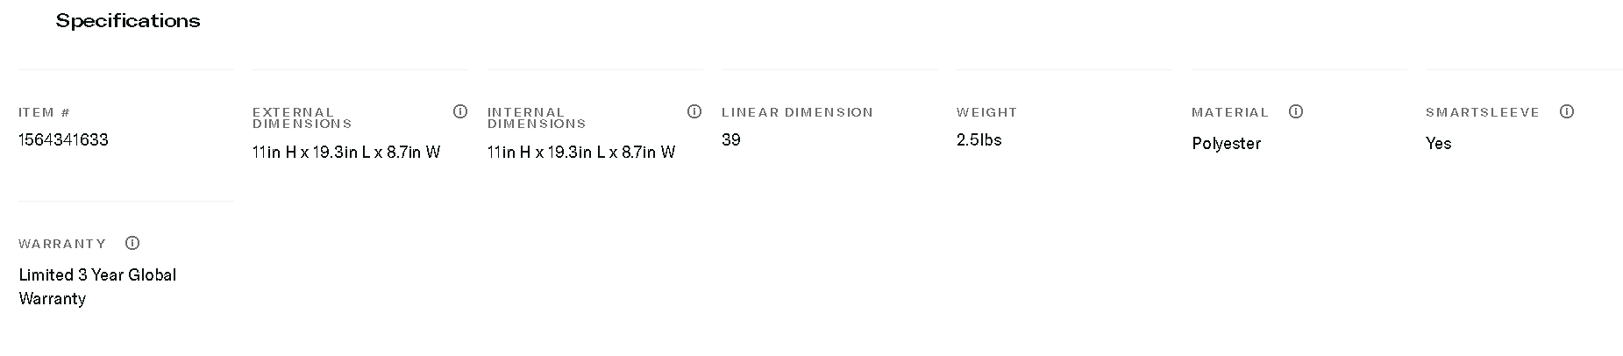This screenshot has height=356, width=1623.
Task: Click the INTERNAL DIMENSIONS label
Action: point(536,117)
